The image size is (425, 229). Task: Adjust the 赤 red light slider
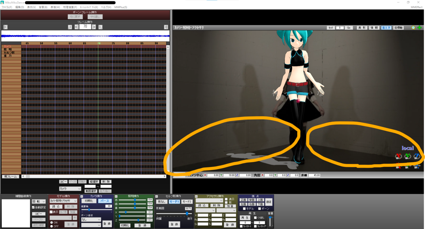[x=132, y=200]
